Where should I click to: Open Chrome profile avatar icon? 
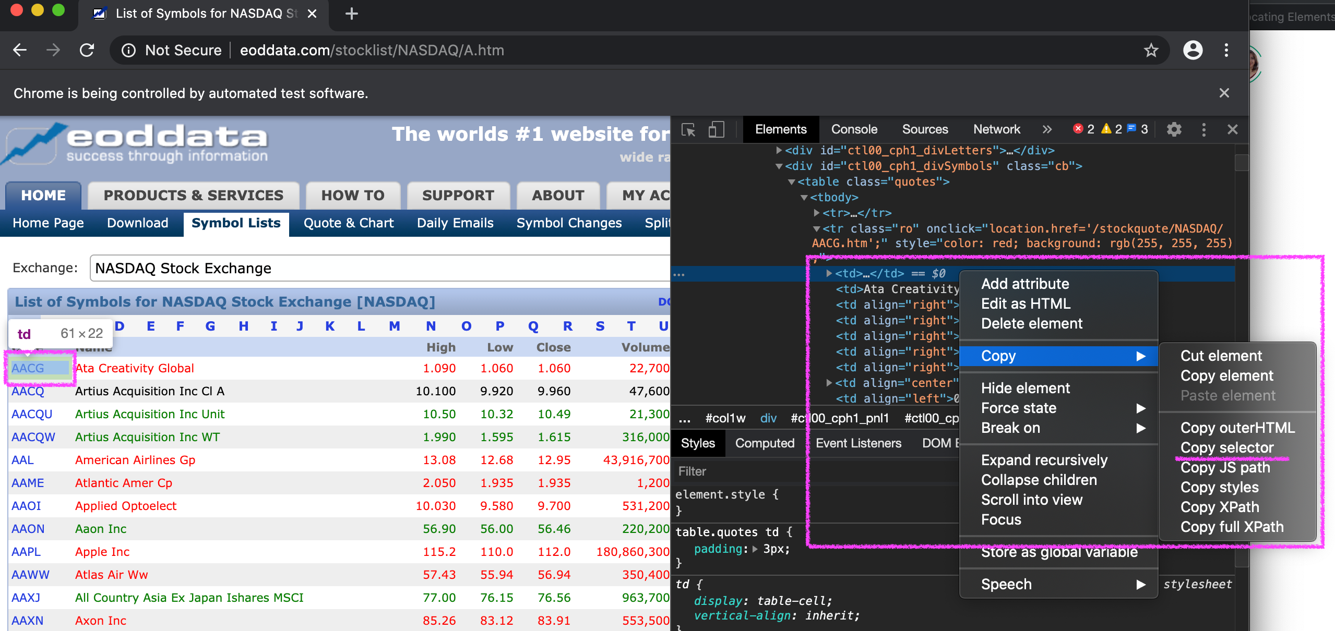1193,51
